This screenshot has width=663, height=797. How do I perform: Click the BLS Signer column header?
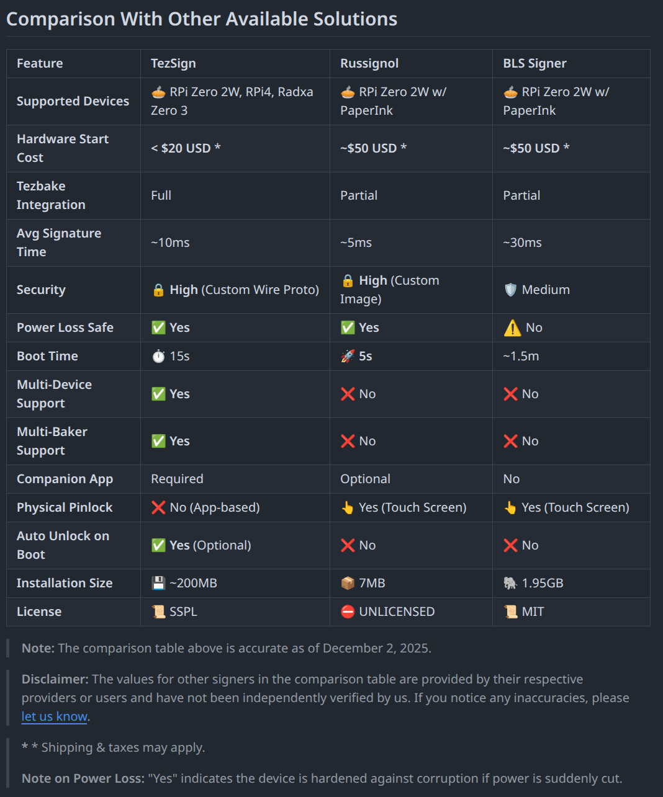click(x=534, y=63)
